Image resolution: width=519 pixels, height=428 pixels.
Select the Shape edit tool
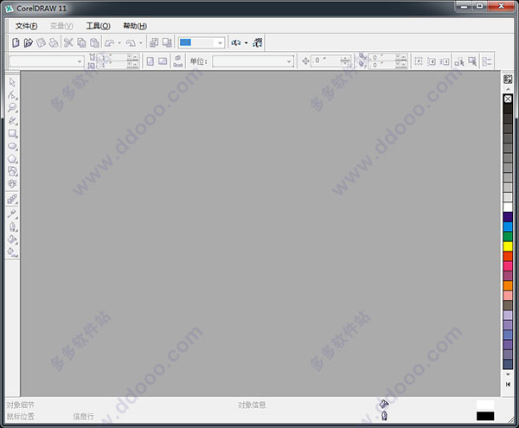[12, 95]
